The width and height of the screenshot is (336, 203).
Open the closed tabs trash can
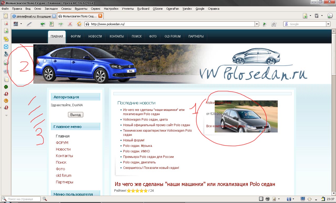[x=317, y=16]
